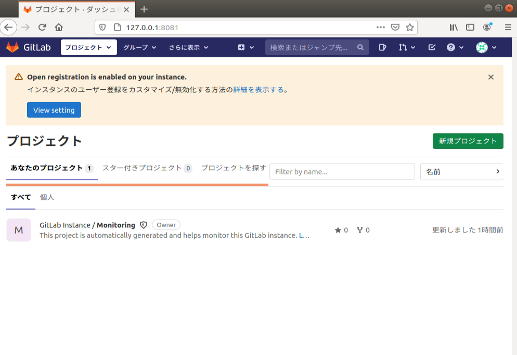Viewport: 517px width, 355px height.
Task: Open the to-do list icon
Action: point(432,47)
